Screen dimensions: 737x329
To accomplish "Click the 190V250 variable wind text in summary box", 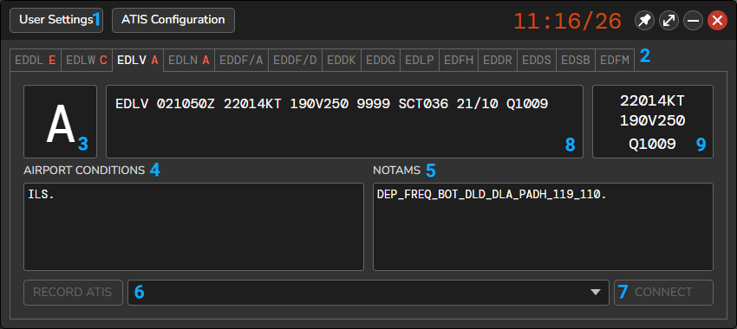I will 652,121.
